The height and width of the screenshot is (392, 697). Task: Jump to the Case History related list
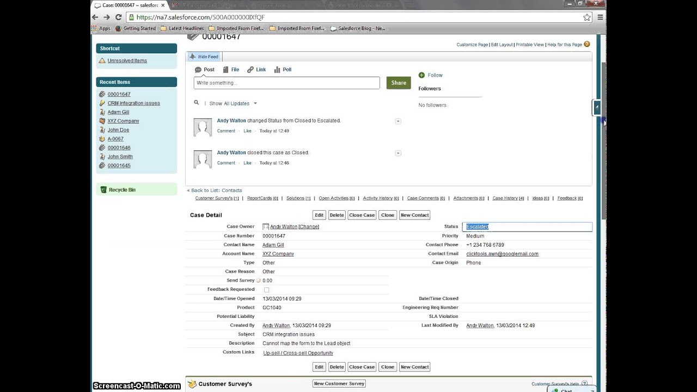point(508,198)
